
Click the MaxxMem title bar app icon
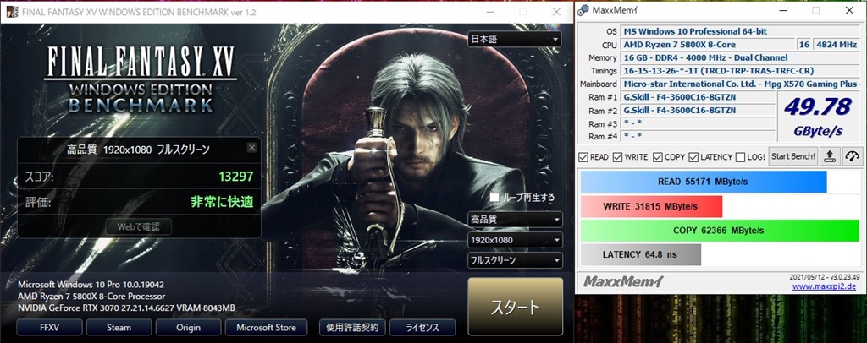[x=583, y=10]
